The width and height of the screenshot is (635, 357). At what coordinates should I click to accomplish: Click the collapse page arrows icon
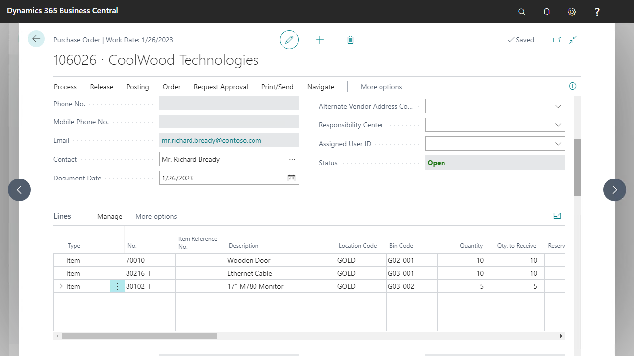(573, 40)
